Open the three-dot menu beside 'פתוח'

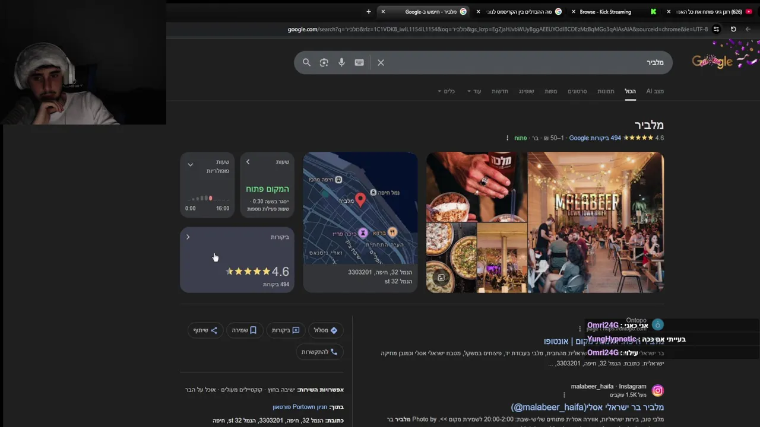(507, 138)
